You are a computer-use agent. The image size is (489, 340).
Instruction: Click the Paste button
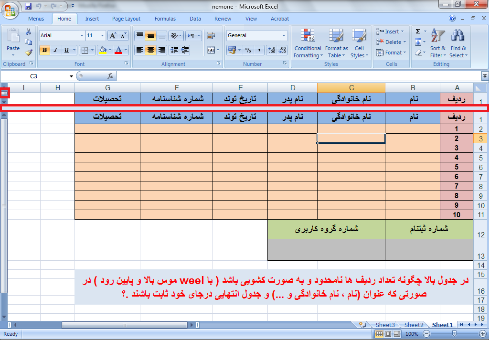[x=13, y=41]
